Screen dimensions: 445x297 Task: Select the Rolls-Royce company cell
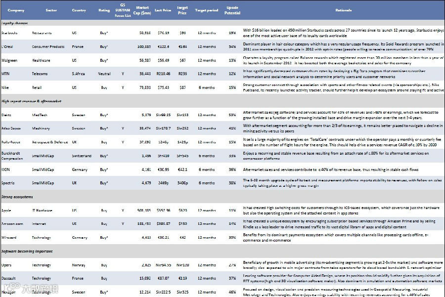[10, 142]
